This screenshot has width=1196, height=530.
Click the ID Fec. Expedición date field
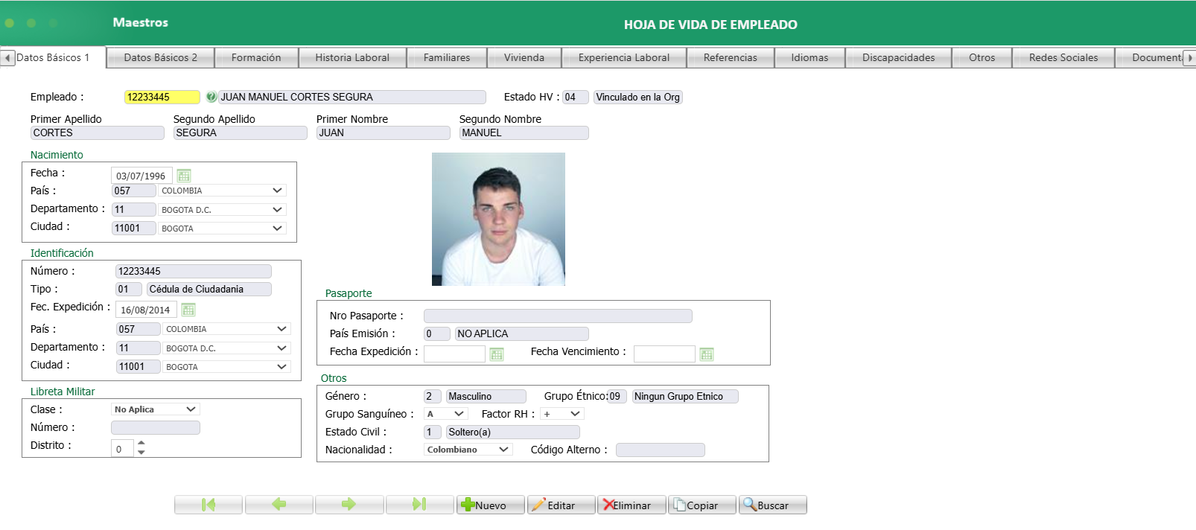146,310
